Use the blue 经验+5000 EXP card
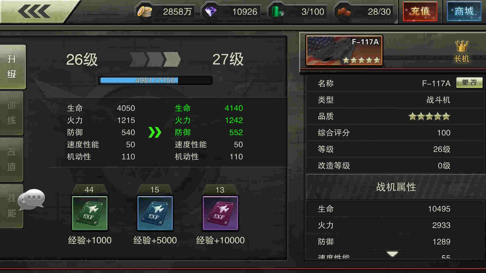 point(155,213)
